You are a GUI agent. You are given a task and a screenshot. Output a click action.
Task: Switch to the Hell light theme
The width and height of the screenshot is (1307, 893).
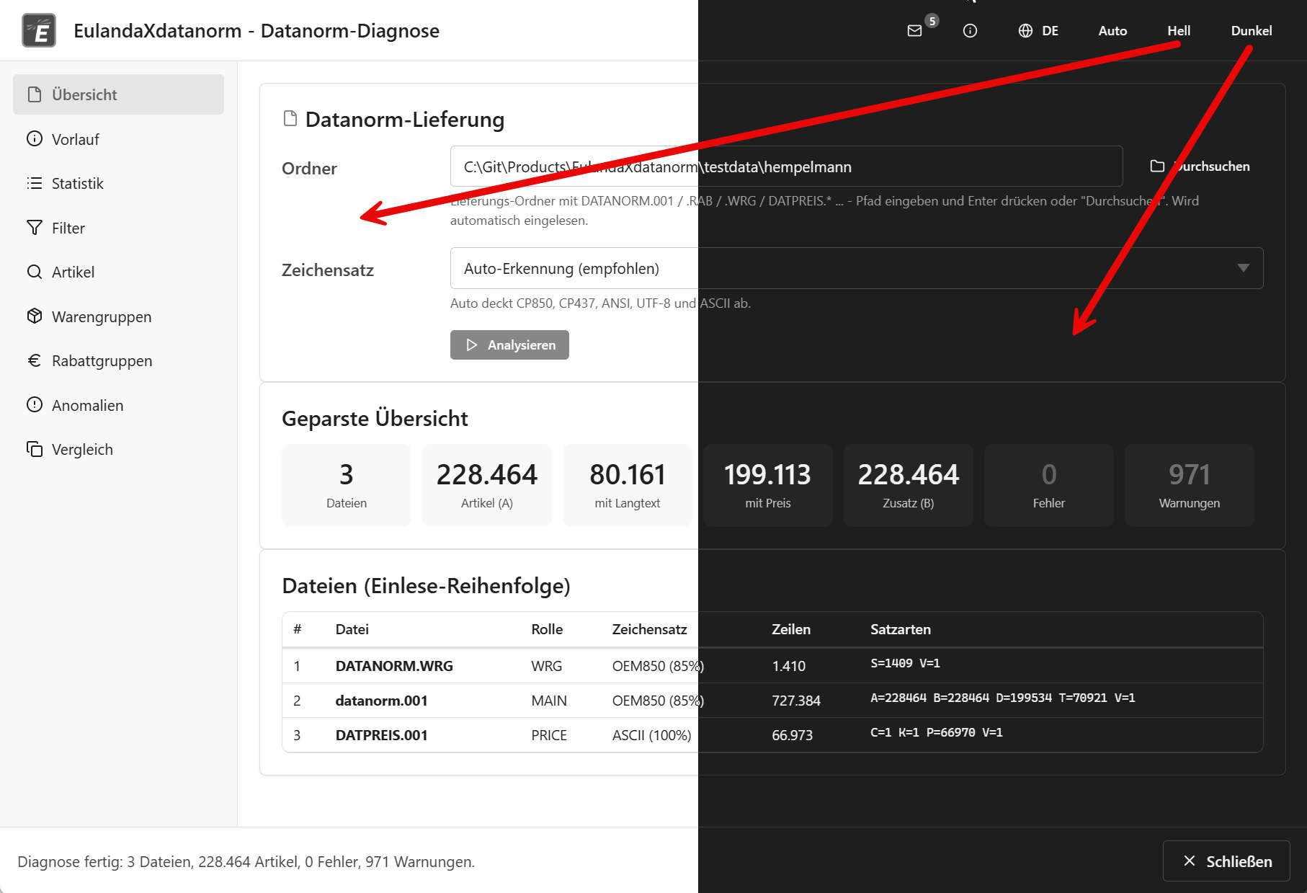pyautogui.click(x=1179, y=30)
